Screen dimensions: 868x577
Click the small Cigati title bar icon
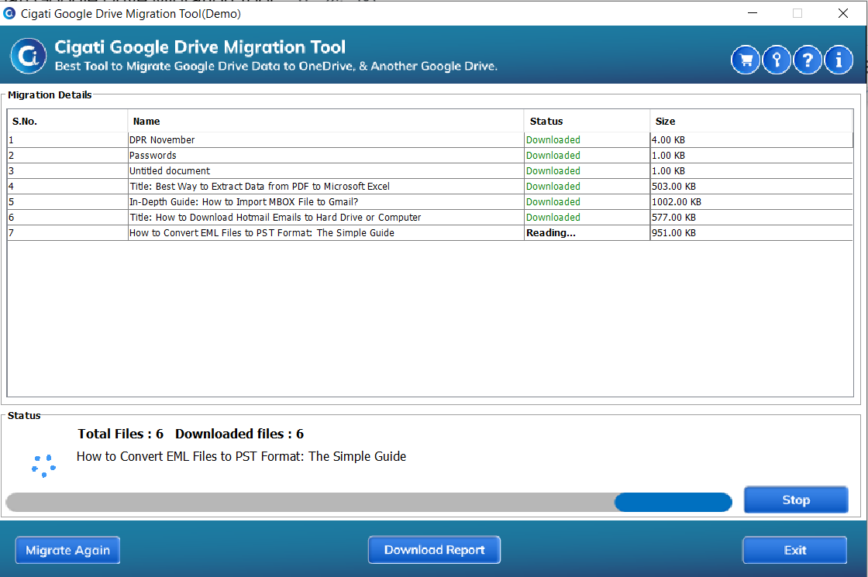pos(9,13)
